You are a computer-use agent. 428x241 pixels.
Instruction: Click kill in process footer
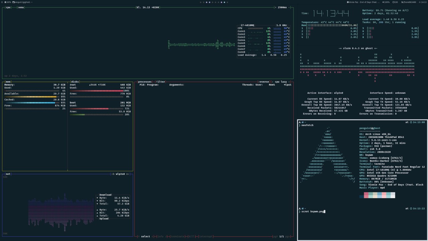[x=192, y=236]
